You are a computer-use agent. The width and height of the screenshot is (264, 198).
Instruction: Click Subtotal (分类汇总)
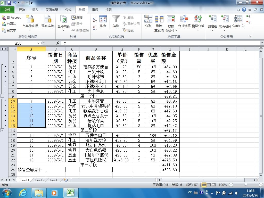pos(238,21)
